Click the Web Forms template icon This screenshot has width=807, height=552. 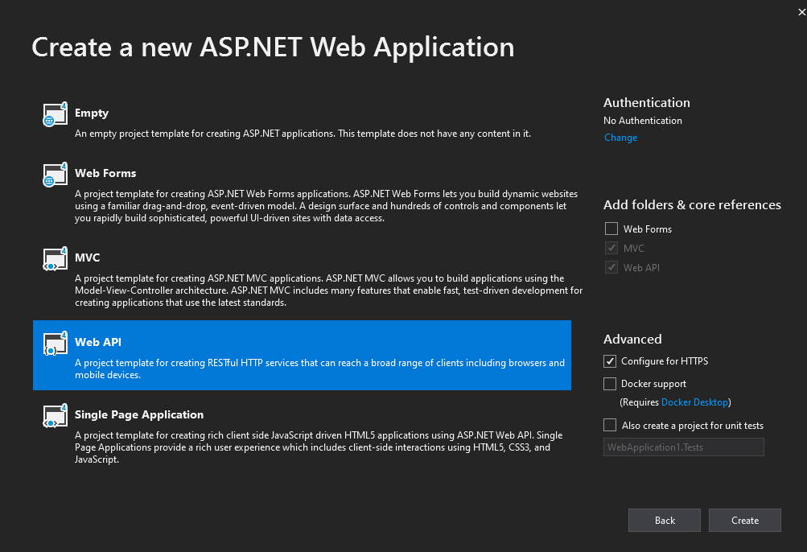54,175
